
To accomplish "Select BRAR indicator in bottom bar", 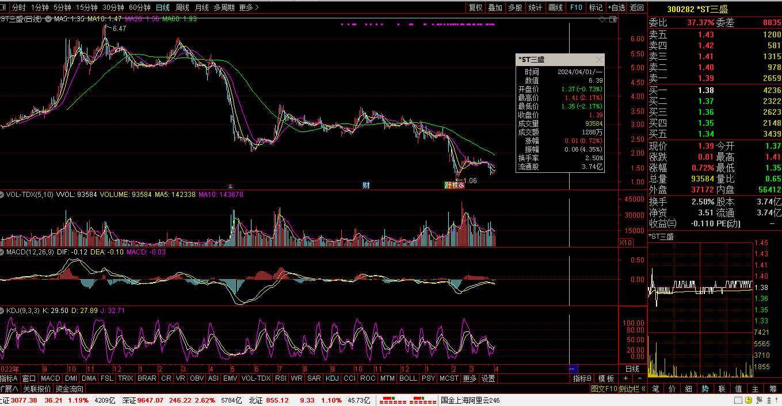I will 147,379.
